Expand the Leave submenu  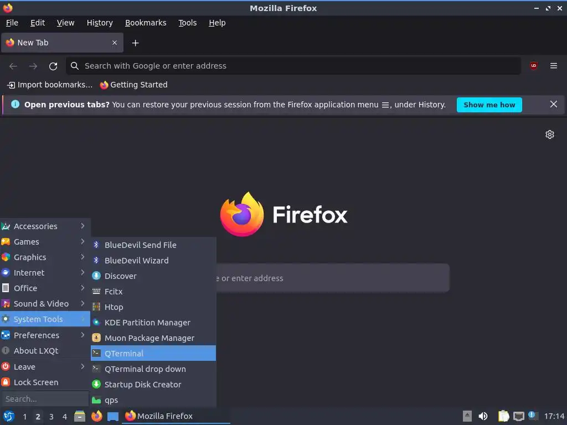click(x=45, y=366)
